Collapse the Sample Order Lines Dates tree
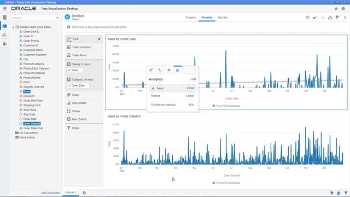 pyautogui.click(x=13, y=27)
